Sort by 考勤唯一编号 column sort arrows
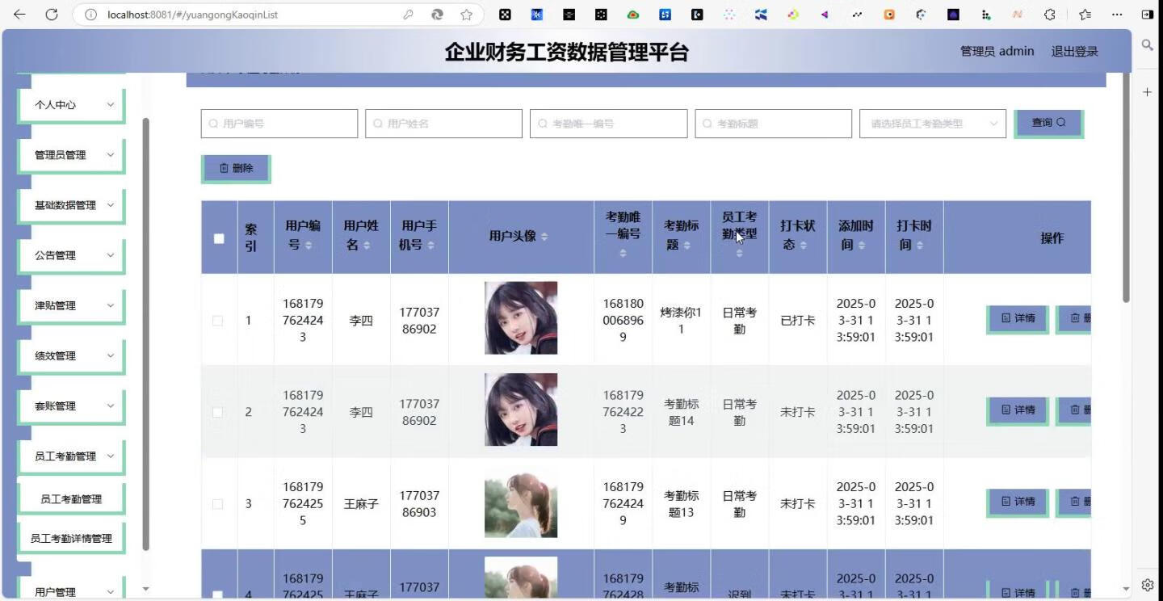The image size is (1163, 601). [x=623, y=254]
